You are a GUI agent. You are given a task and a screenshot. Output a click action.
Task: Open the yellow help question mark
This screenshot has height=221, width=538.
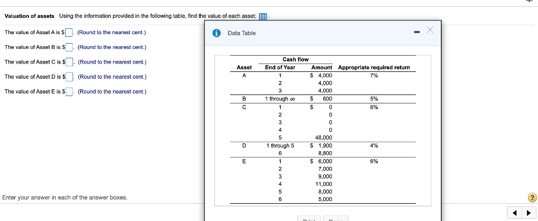tap(532, 198)
